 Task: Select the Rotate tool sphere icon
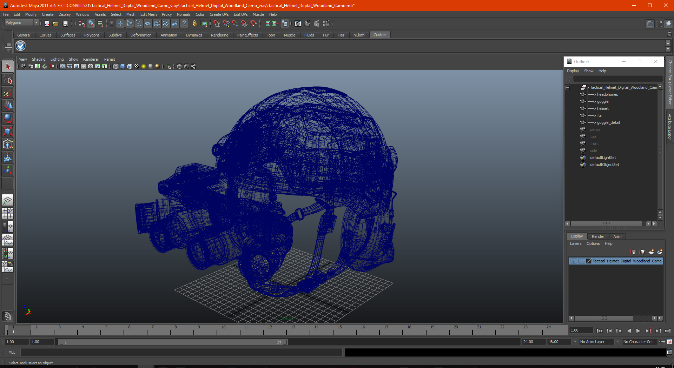[x=8, y=118]
